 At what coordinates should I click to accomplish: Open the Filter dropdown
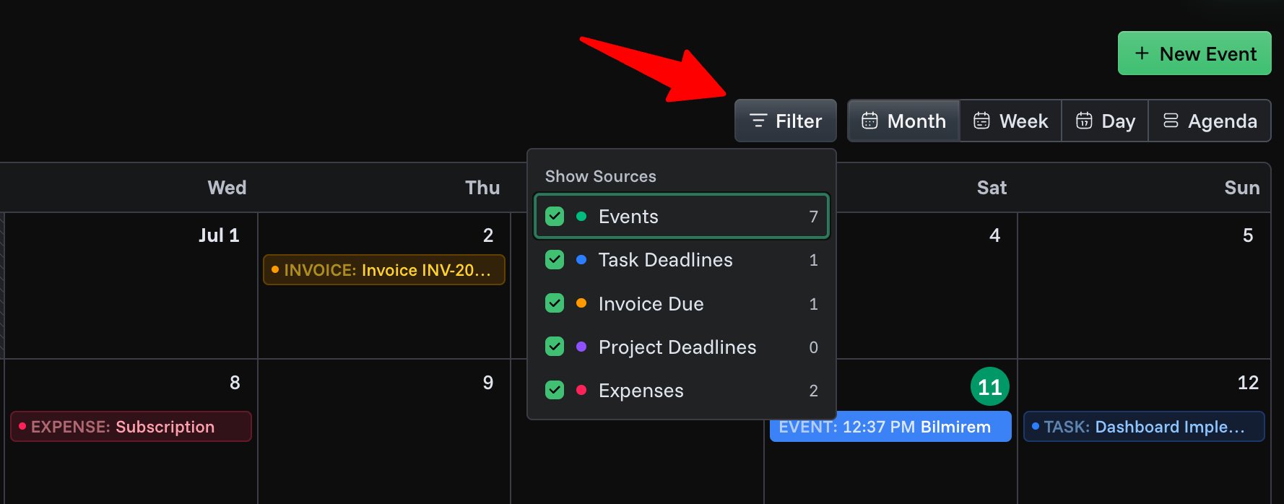click(x=786, y=121)
